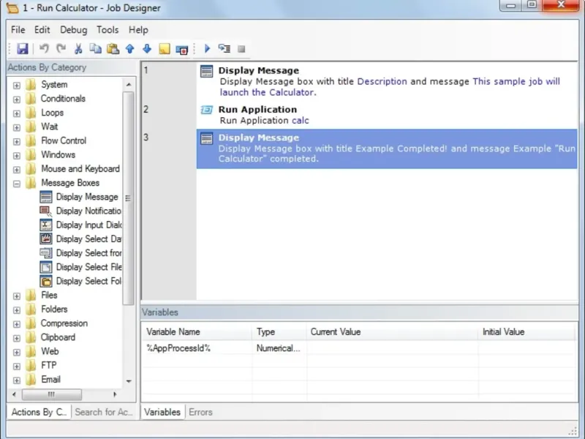The width and height of the screenshot is (585, 439).
Task: Select Display Notification action in tree
Action: pyautogui.click(x=88, y=211)
